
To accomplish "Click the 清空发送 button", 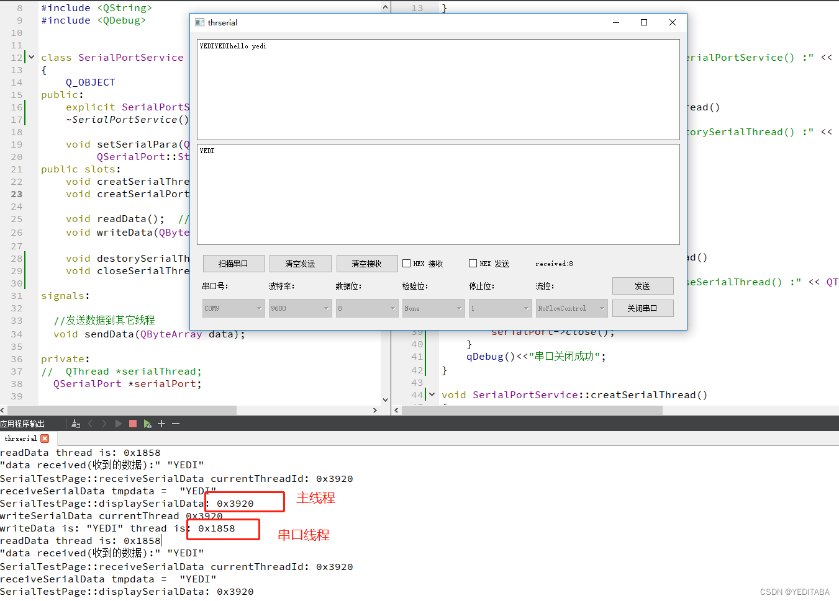I will pos(301,264).
